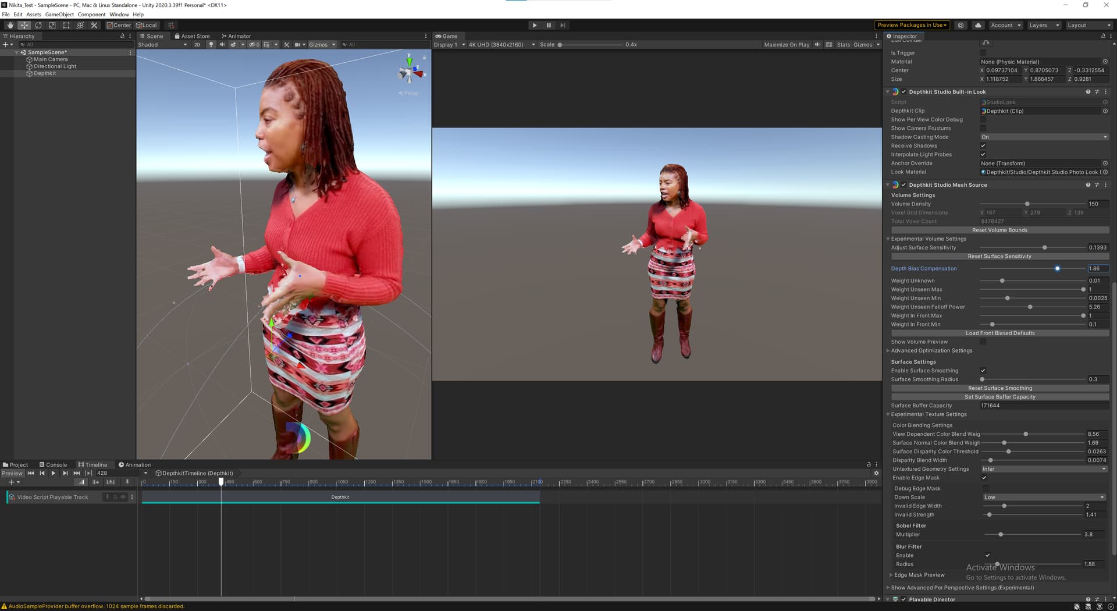The width and height of the screenshot is (1117, 611).
Task: Toggle 2D scene view mode
Action: click(197, 45)
